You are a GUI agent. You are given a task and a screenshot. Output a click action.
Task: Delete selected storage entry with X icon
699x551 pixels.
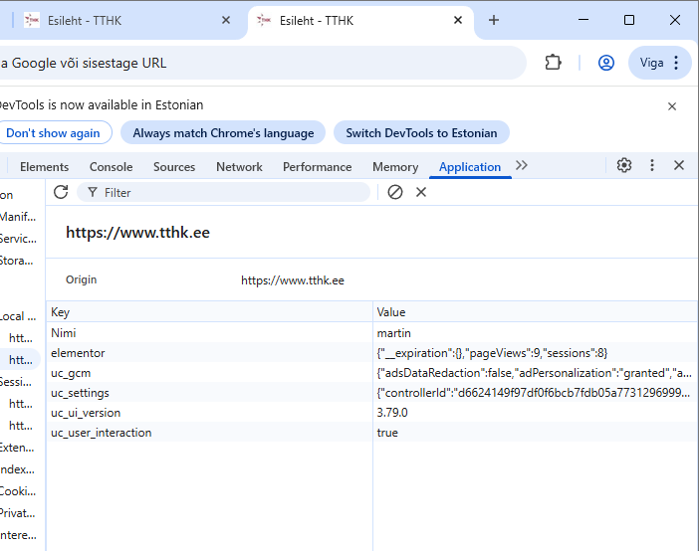coord(421,192)
